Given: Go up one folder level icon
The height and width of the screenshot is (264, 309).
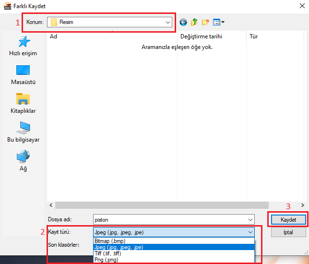Looking at the screenshot, I should click(194, 22).
